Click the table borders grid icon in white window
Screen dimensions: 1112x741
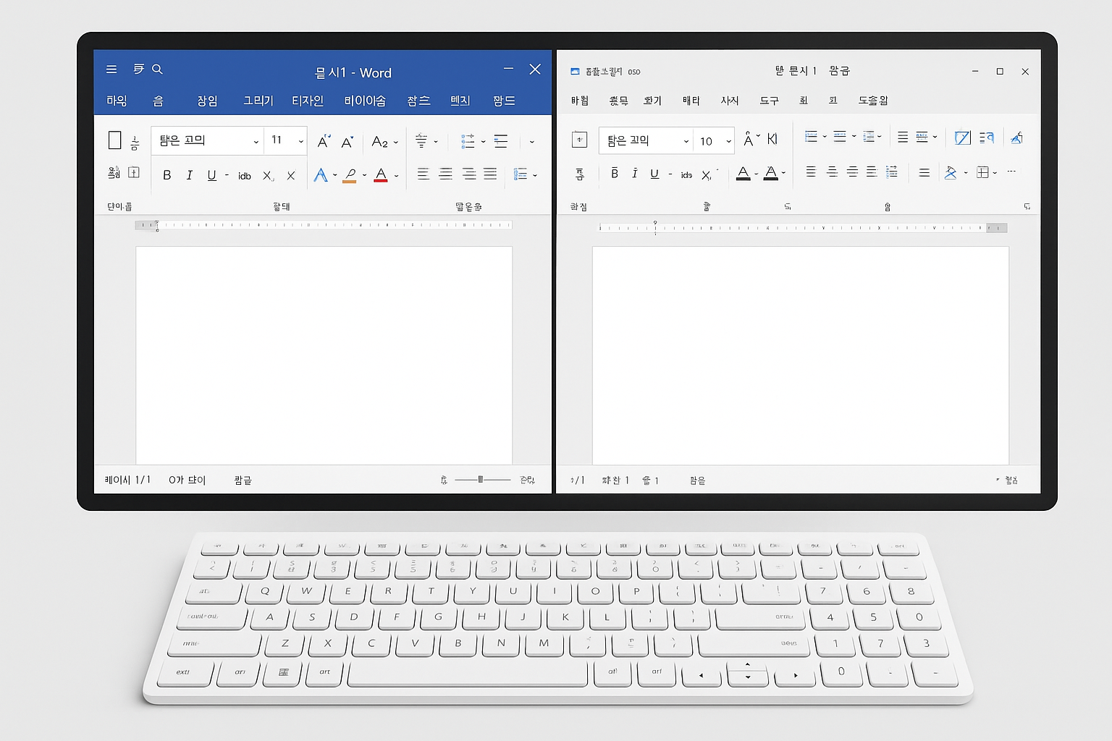click(x=982, y=172)
